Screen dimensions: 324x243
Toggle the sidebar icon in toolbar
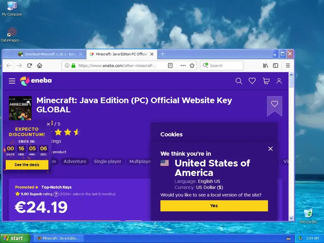click(x=276, y=65)
